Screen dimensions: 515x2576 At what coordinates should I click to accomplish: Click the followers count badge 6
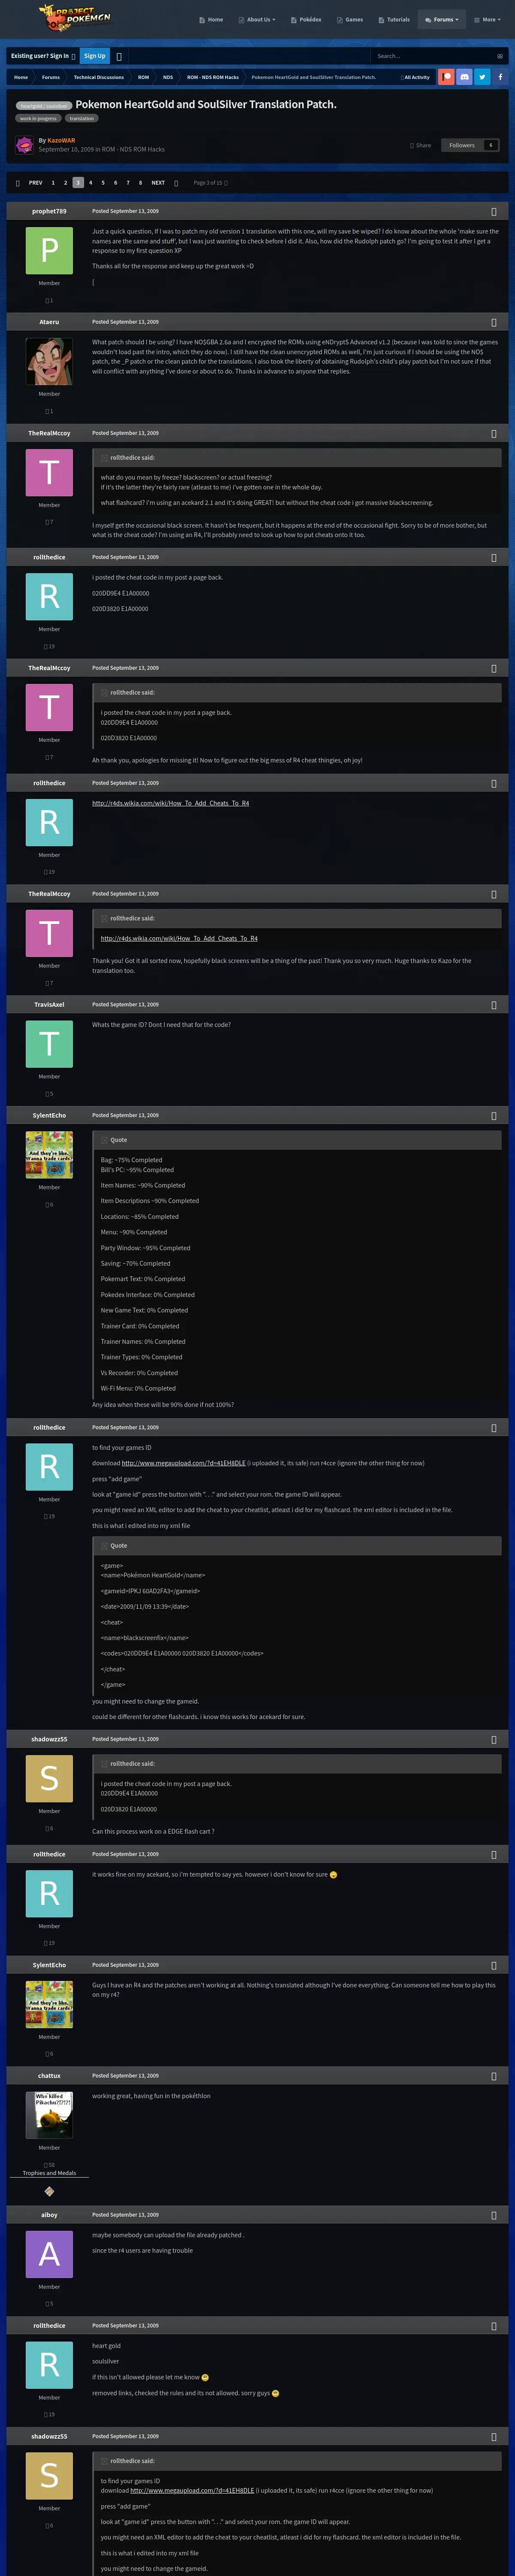click(x=490, y=145)
